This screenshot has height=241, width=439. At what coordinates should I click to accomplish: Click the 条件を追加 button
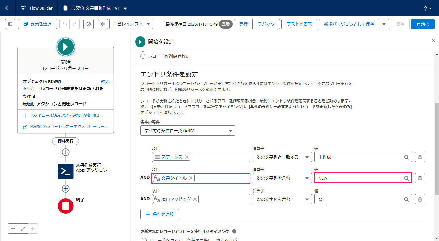pyautogui.click(x=160, y=214)
